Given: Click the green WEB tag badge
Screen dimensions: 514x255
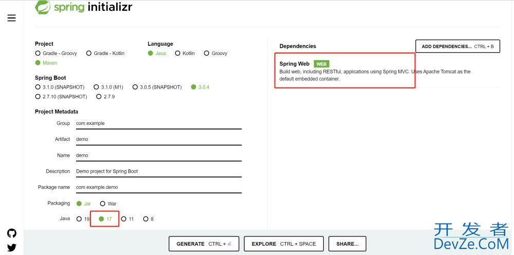Looking at the screenshot, I should click(x=322, y=64).
